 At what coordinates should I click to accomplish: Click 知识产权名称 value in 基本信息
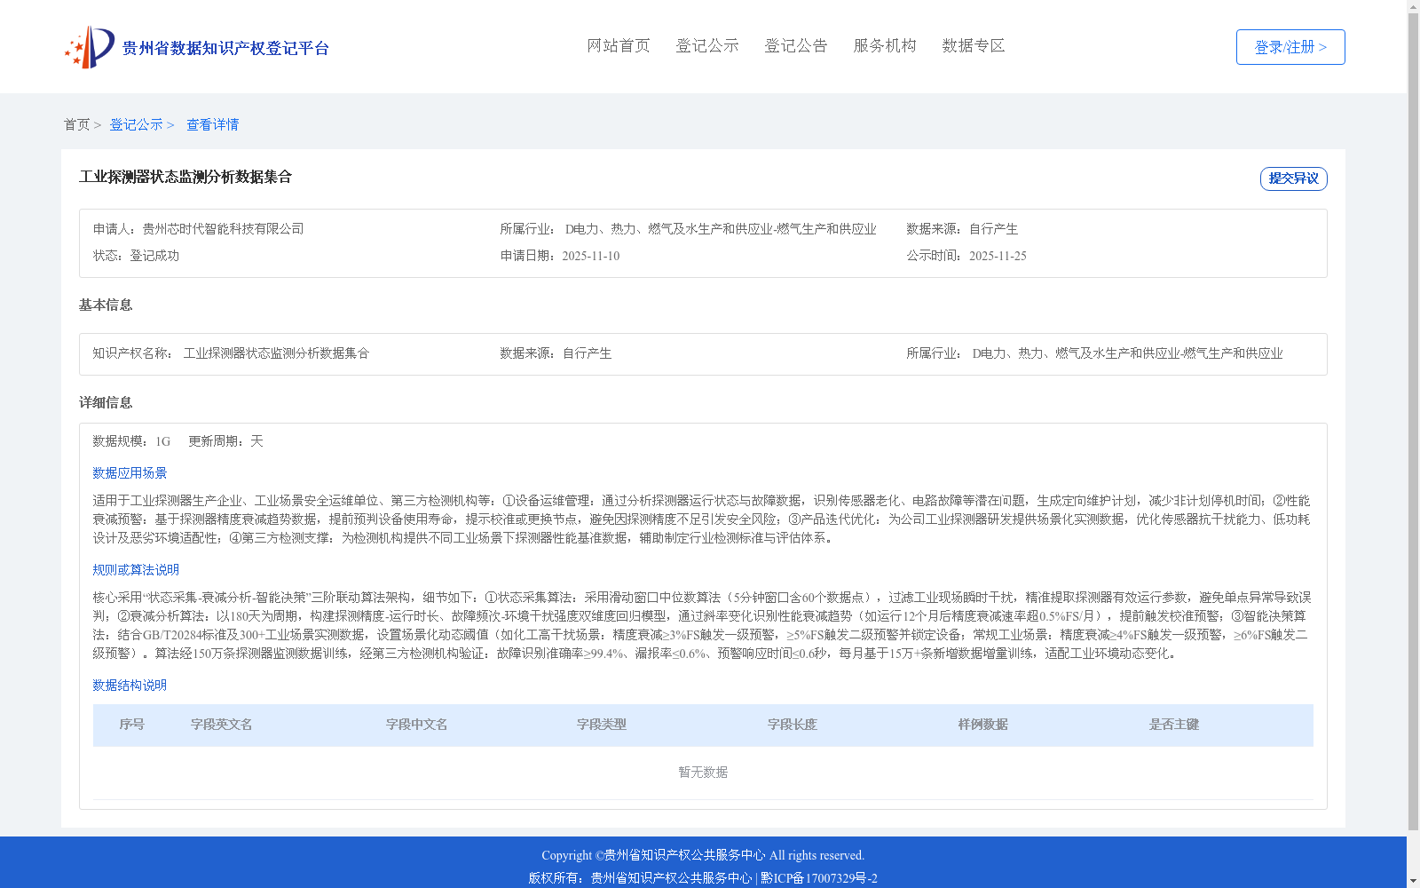276,353
